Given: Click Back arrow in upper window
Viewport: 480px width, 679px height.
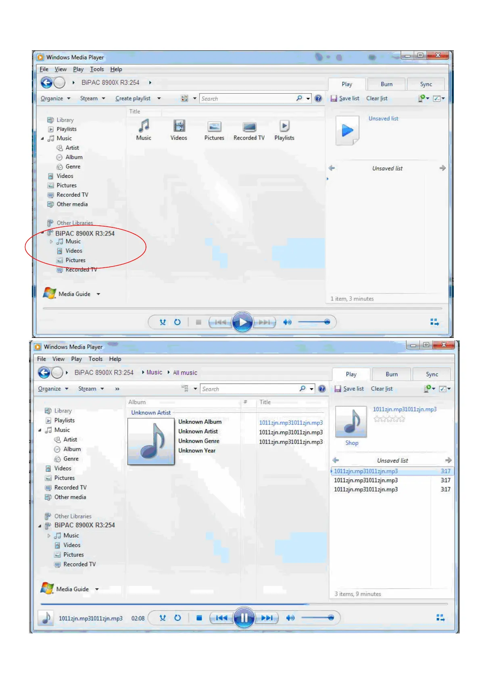Looking at the screenshot, I should [x=46, y=83].
